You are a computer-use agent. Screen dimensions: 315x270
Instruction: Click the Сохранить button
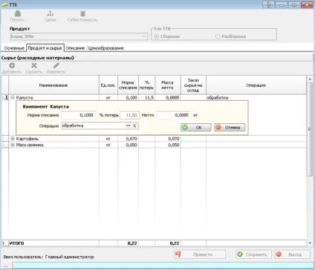point(253,254)
